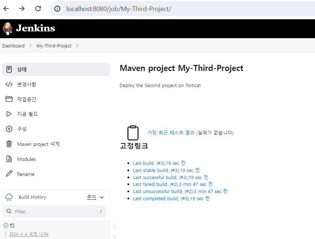
Task: Collapse Build History with chevron
Action: (102, 197)
